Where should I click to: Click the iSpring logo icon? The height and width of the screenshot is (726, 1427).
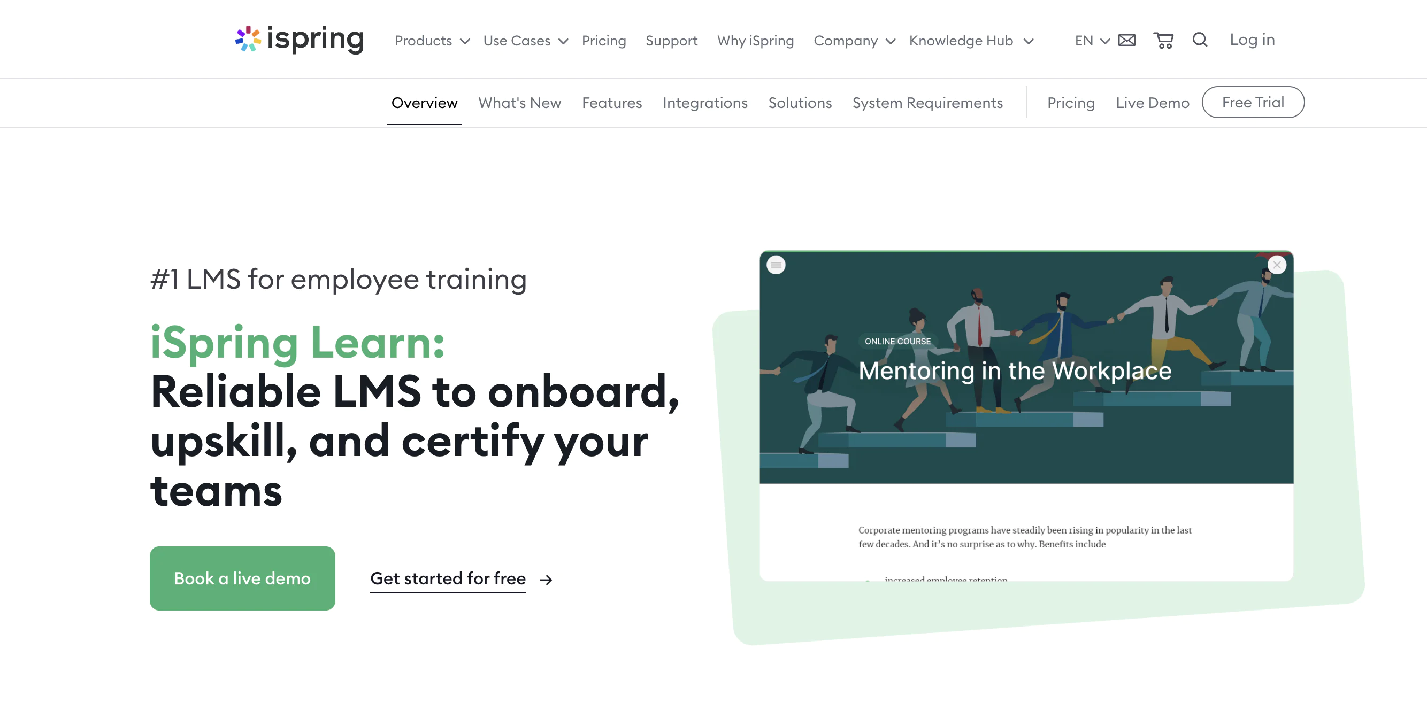(244, 39)
